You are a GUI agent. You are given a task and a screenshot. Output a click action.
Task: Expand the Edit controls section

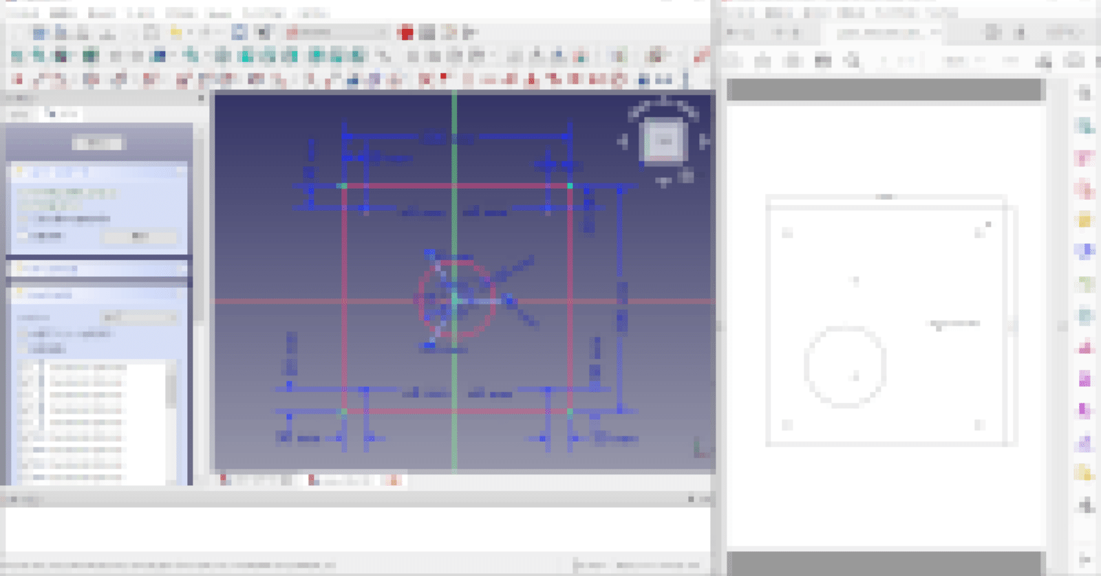180,268
